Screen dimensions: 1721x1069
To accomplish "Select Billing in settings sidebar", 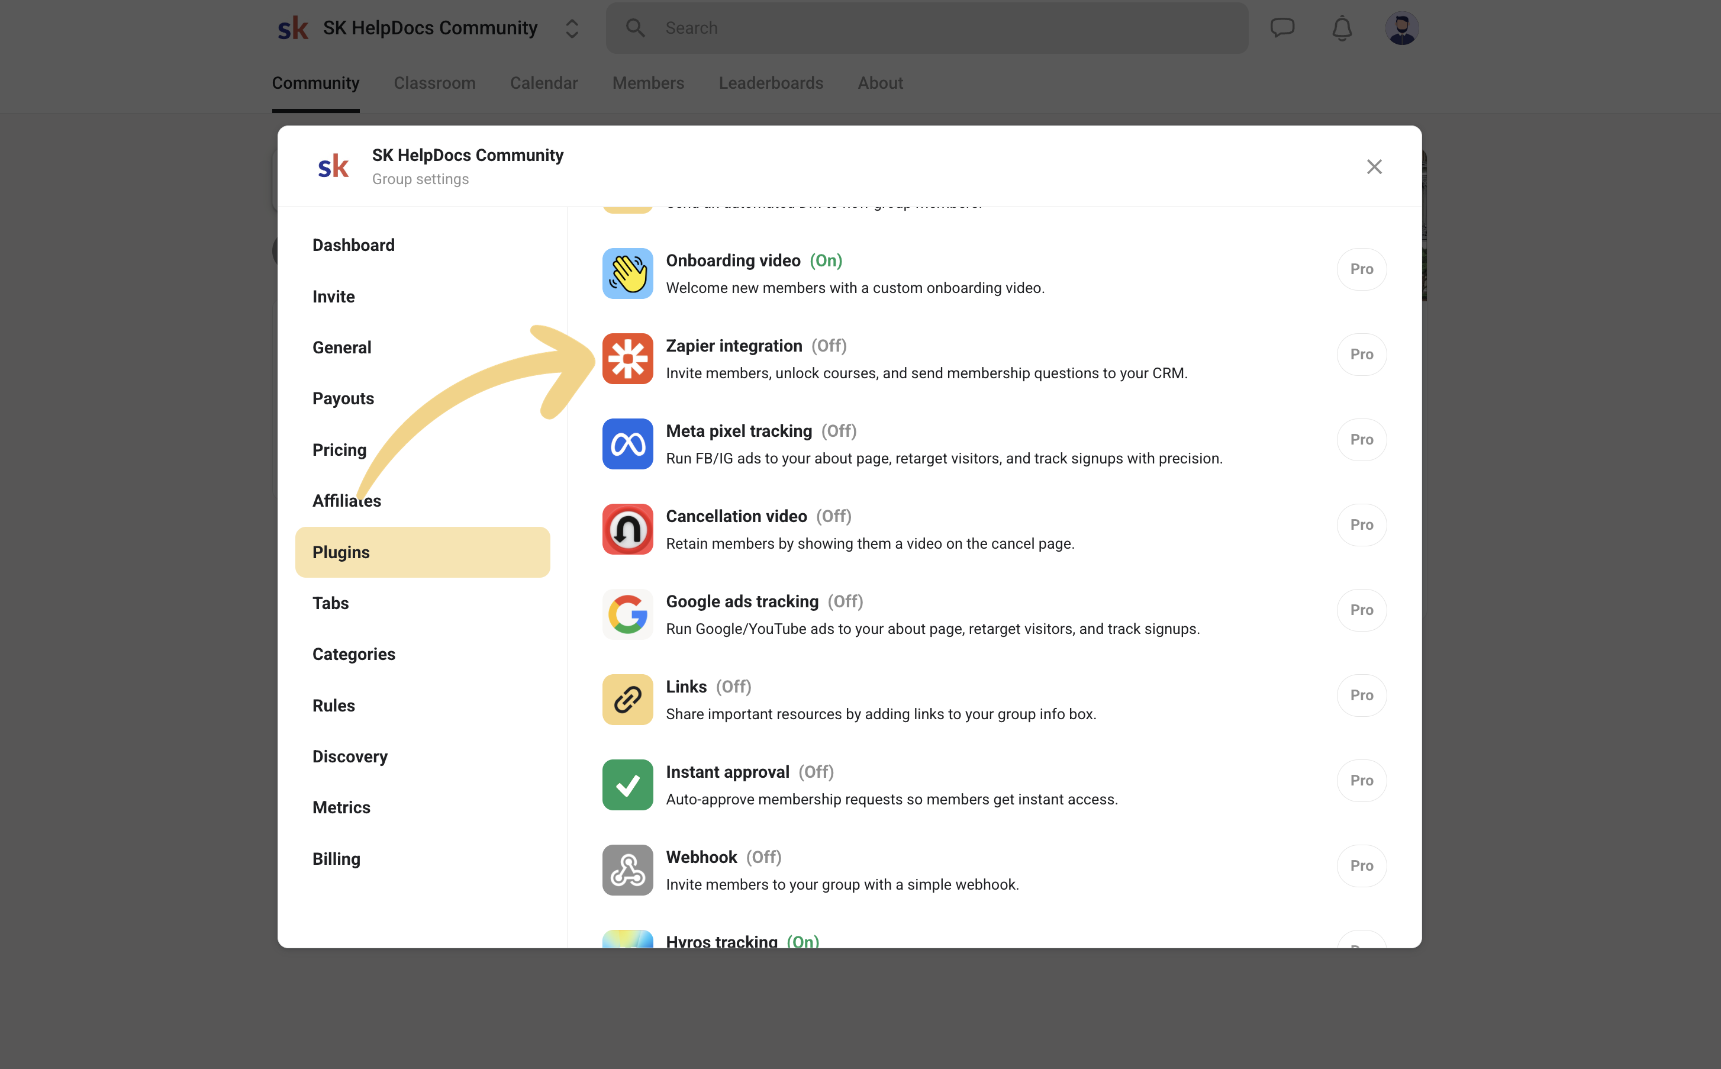I will (336, 858).
